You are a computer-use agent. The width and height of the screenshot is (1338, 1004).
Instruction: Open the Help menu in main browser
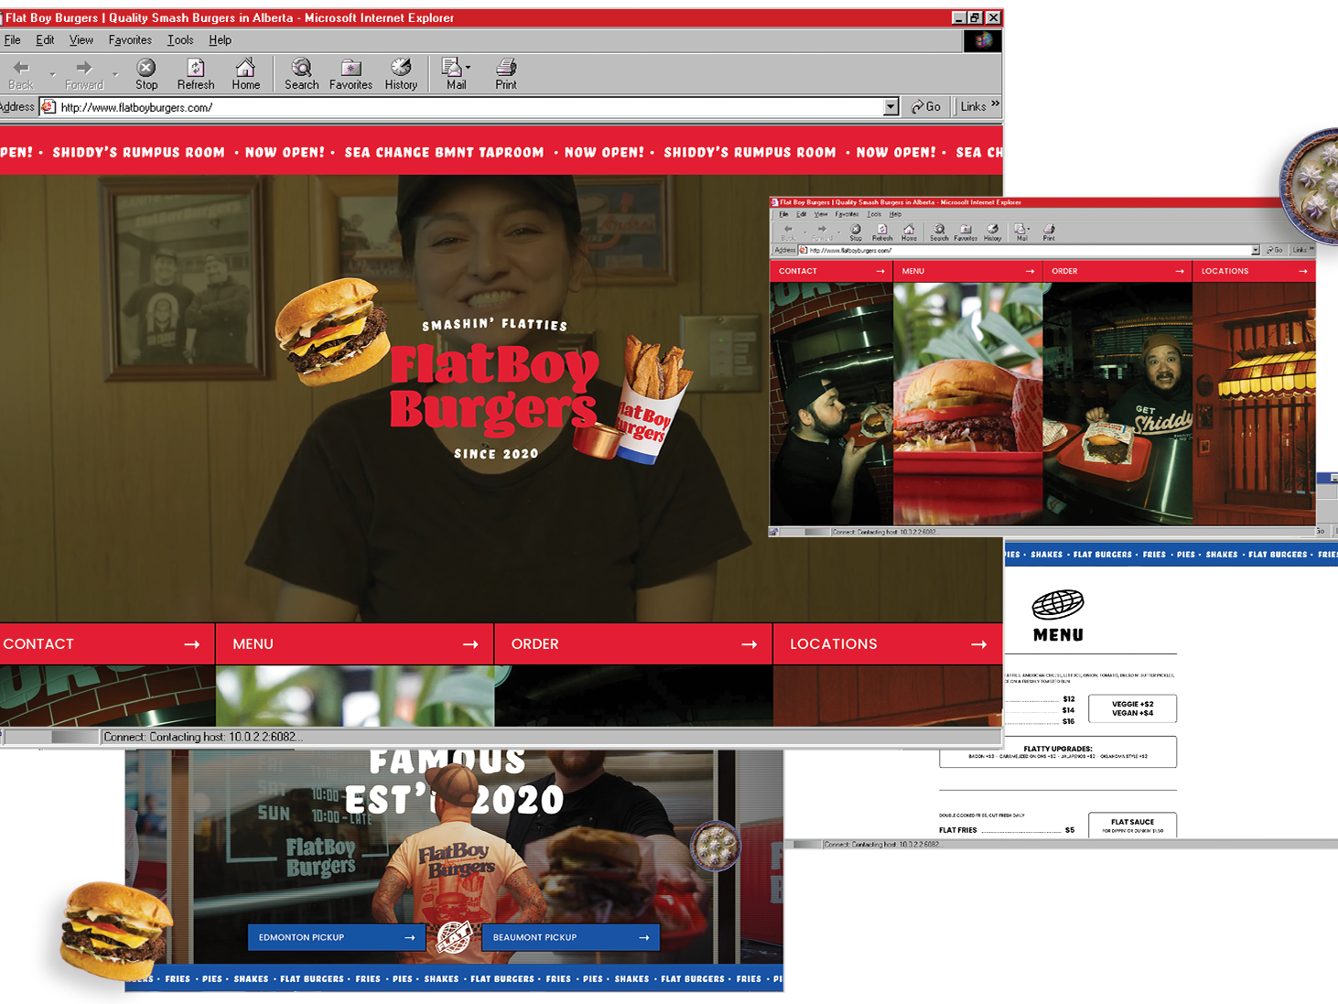pyautogui.click(x=220, y=40)
